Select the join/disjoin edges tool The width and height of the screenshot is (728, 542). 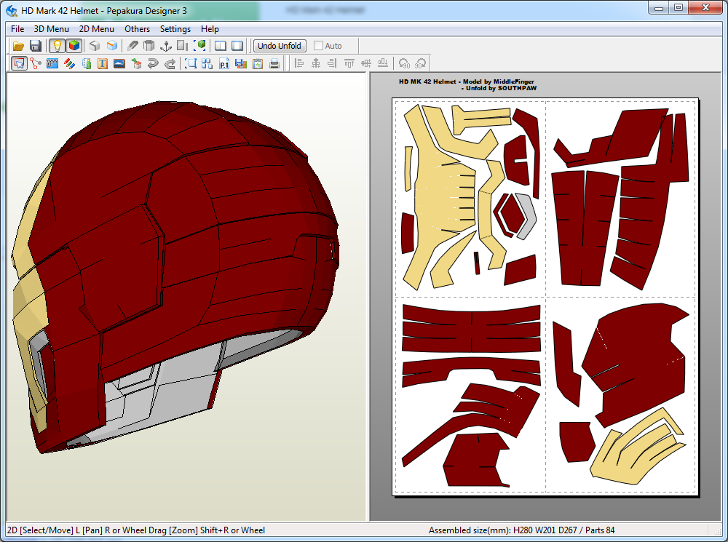click(x=36, y=63)
